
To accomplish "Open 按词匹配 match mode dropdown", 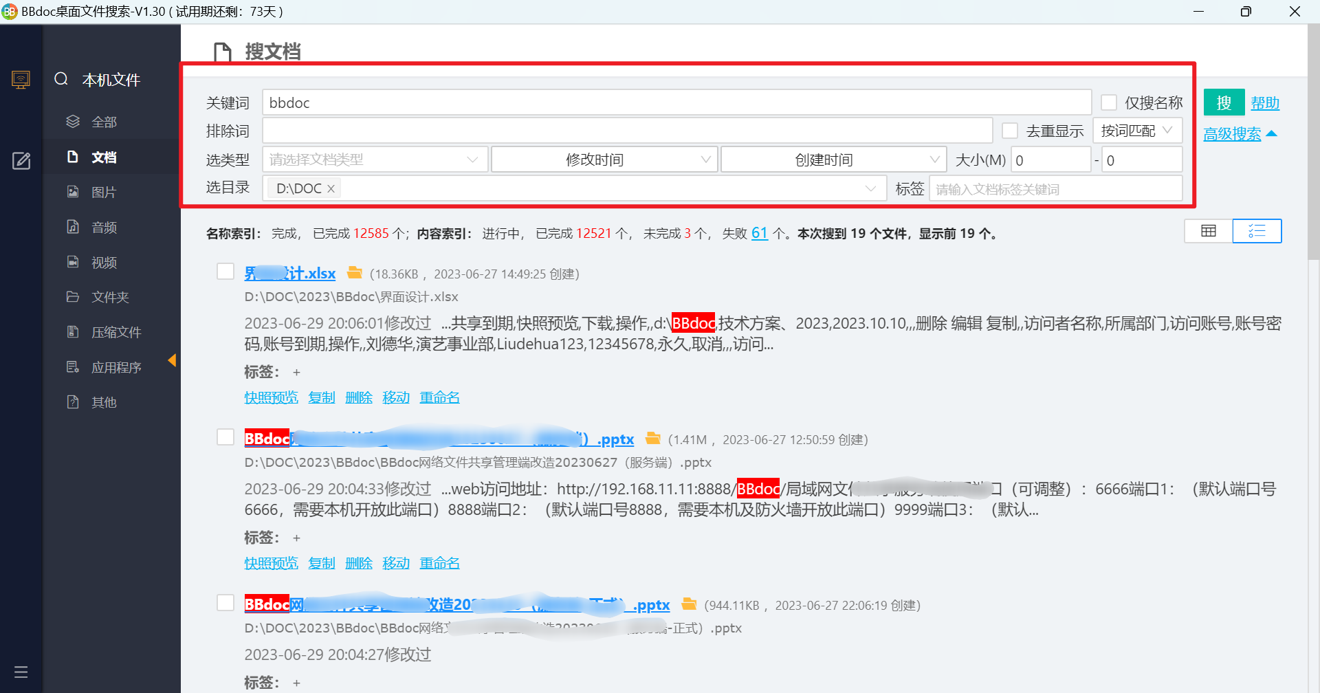I will click(1138, 131).
